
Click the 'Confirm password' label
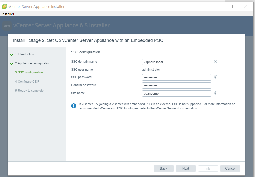coord(83,85)
